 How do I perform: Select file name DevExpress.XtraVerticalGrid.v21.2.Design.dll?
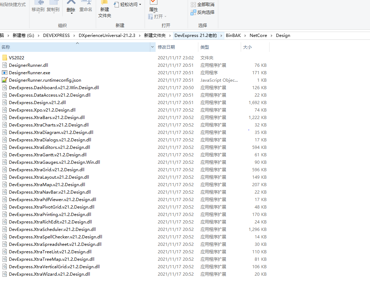[x=54, y=267]
